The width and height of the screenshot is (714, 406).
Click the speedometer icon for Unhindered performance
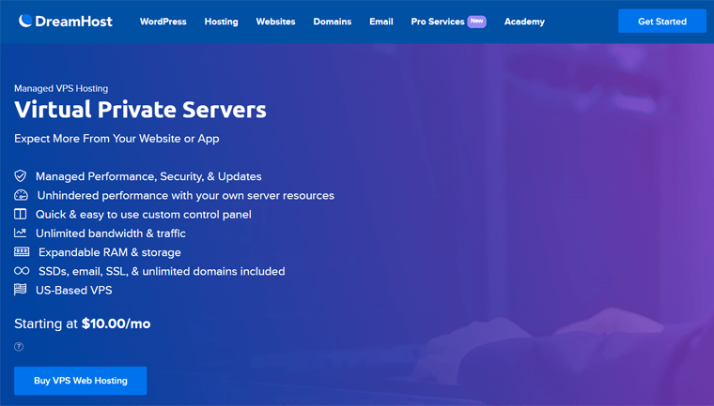21,195
